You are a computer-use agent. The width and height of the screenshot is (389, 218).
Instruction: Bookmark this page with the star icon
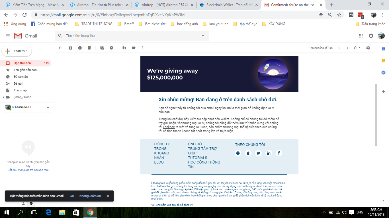(x=339, y=15)
